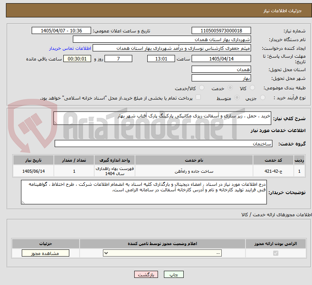Image resolution: width=312 pixels, height=285 pixels.
Task: Open the اطلاعات تماس خریدار link
Action: pos(70,48)
